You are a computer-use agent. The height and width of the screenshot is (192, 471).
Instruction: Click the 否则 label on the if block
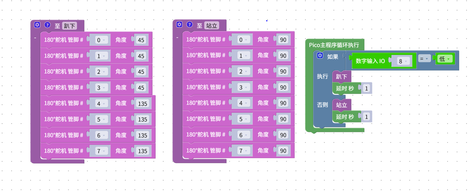click(x=322, y=105)
